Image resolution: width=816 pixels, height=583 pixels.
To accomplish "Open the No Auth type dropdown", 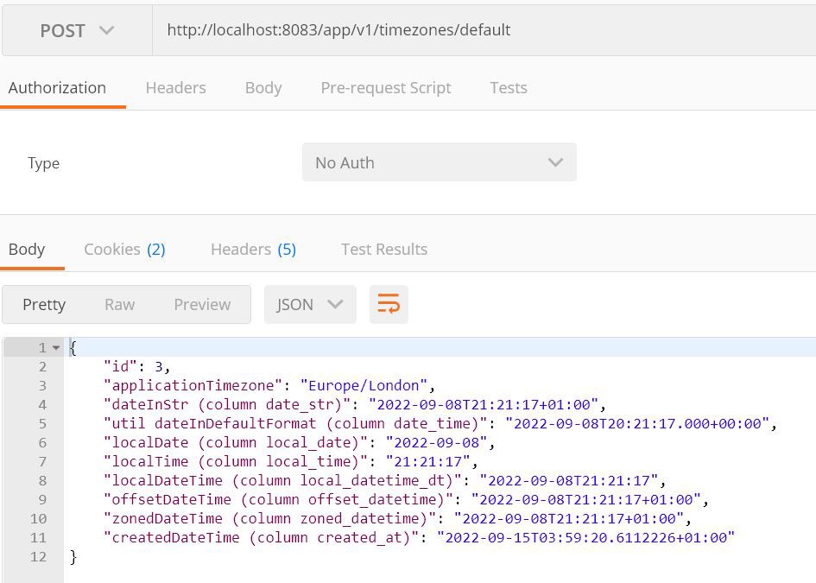I will pos(440,162).
